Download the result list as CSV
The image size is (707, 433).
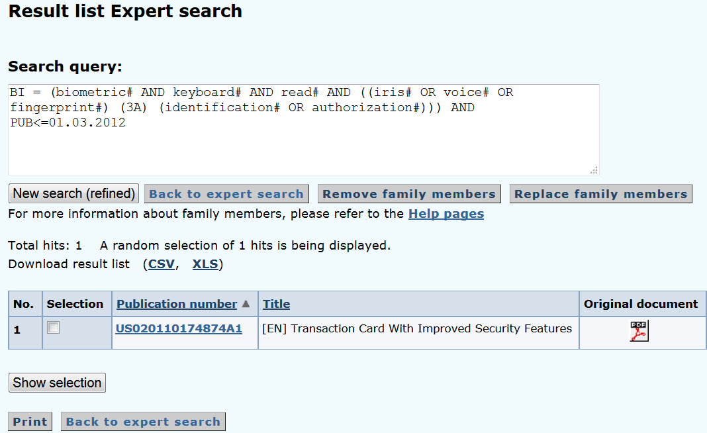[161, 264]
